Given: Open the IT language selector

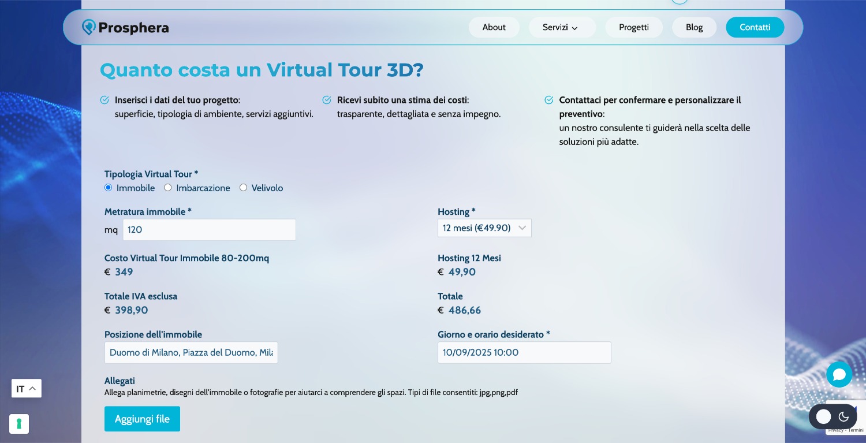Looking at the screenshot, I should 26,388.
